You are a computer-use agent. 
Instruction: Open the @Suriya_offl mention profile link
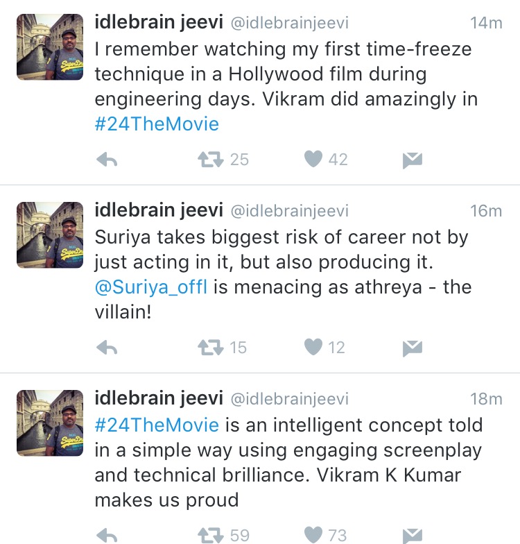(151, 287)
